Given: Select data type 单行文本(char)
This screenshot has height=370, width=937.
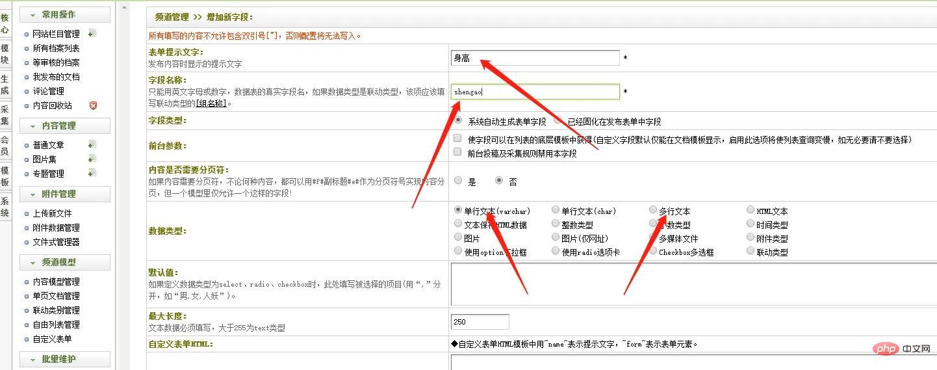Looking at the screenshot, I should tap(556, 210).
